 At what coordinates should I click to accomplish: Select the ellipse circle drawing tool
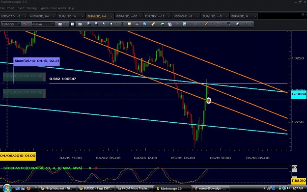(218, 24)
